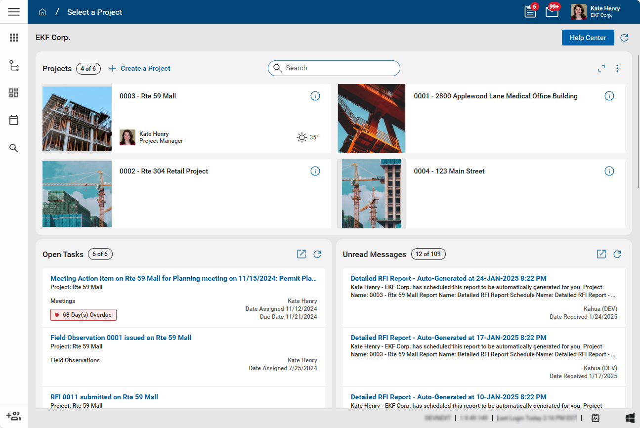The width and height of the screenshot is (640, 428).
Task: Open the dashboard icon in left sidebar
Action: [14, 93]
